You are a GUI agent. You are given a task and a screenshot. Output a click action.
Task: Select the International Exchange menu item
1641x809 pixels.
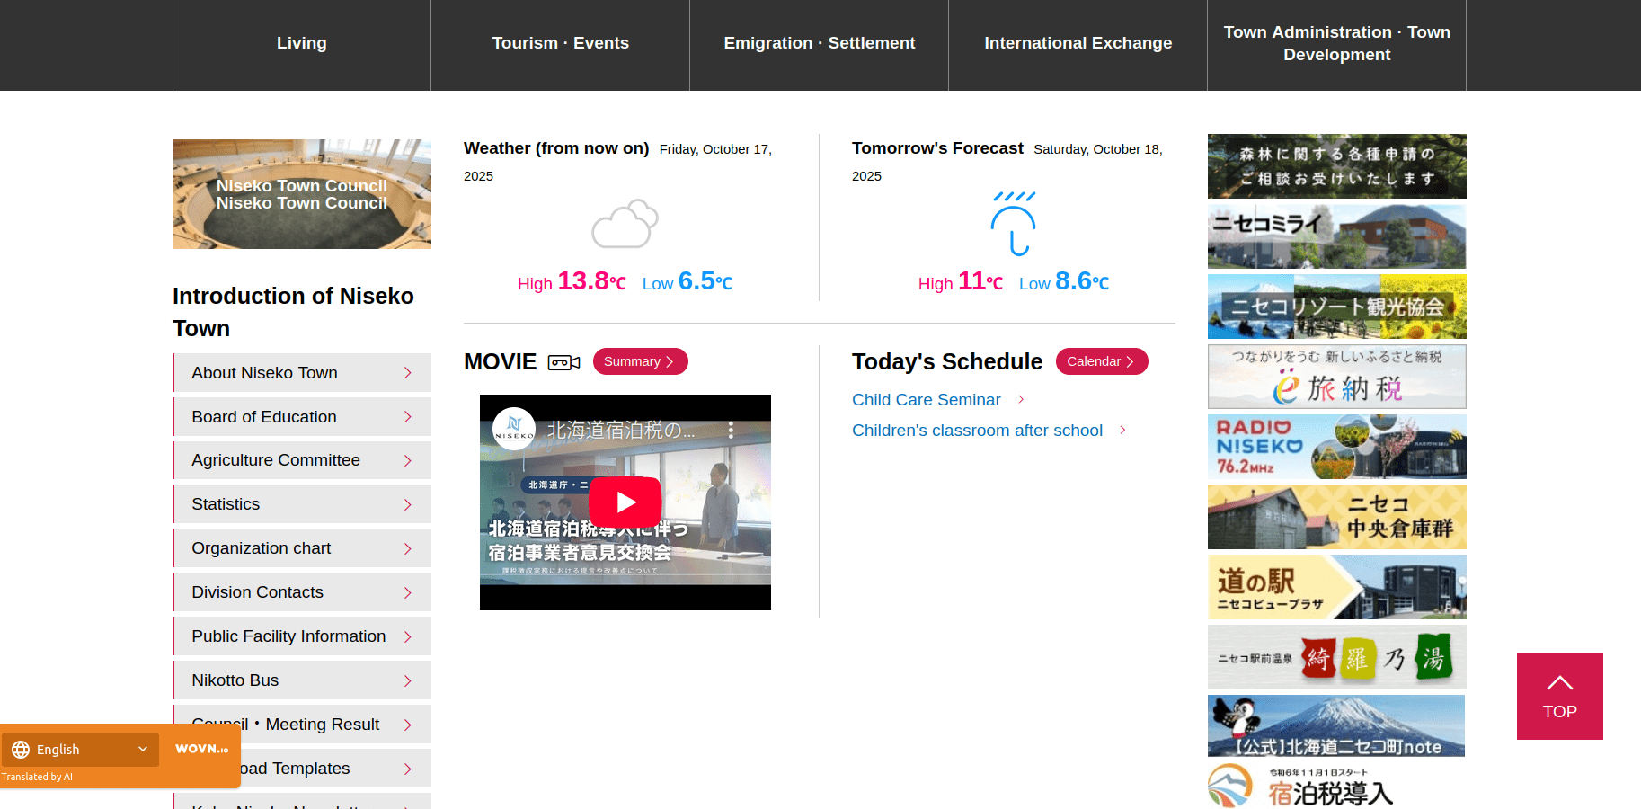click(1078, 43)
